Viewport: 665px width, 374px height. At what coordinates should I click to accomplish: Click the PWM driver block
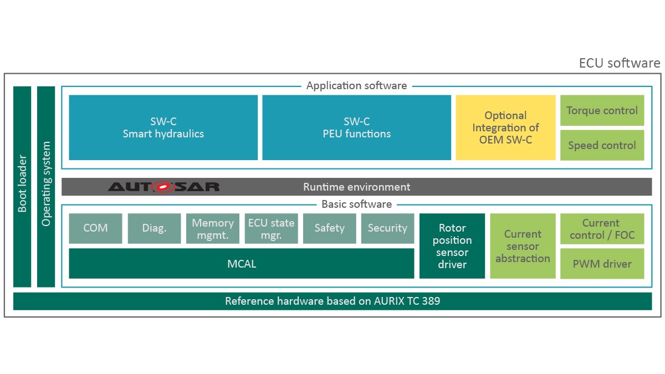coord(602,263)
